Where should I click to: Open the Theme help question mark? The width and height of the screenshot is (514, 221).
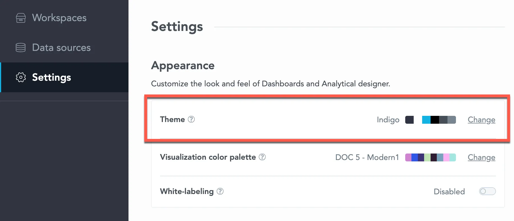(x=191, y=119)
